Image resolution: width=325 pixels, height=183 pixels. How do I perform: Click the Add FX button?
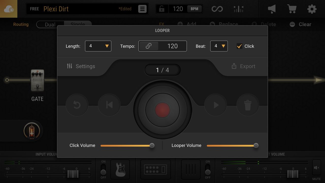pyautogui.click(x=187, y=24)
